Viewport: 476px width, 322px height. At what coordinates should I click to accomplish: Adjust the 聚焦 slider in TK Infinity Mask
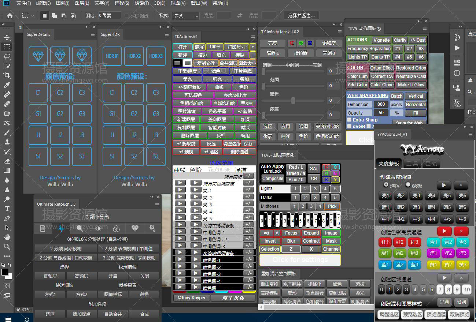(293, 100)
